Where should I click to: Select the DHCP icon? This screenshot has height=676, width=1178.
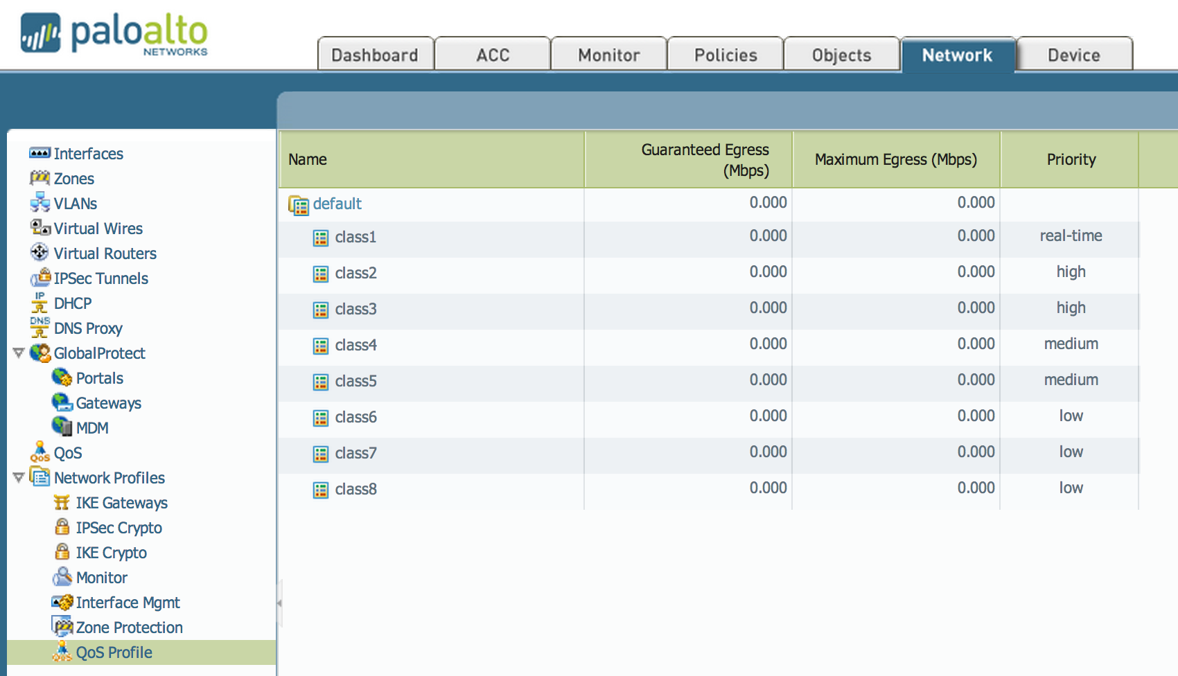(x=41, y=303)
